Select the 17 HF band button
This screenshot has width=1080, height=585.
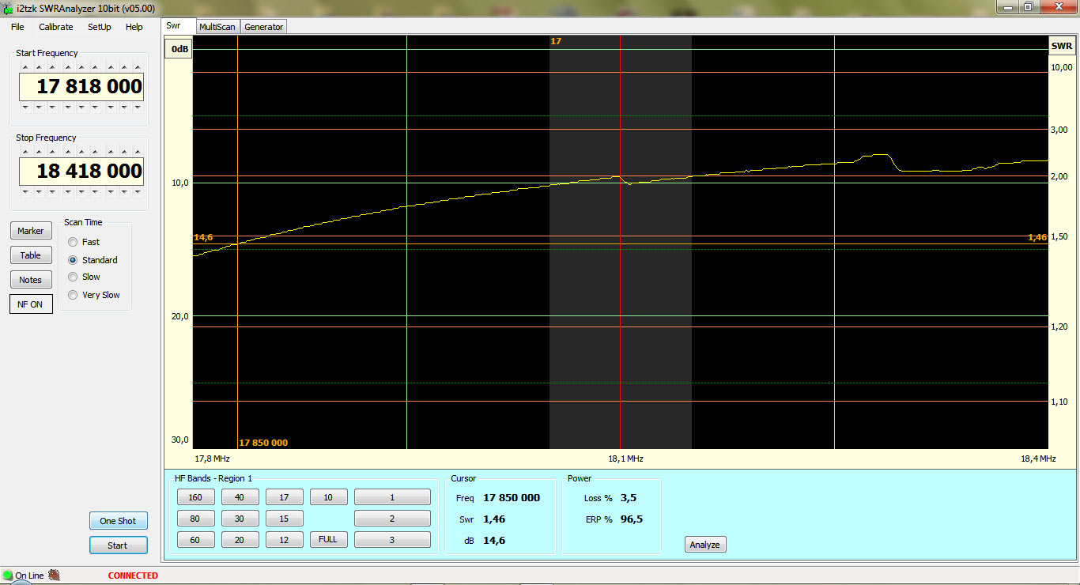point(284,497)
